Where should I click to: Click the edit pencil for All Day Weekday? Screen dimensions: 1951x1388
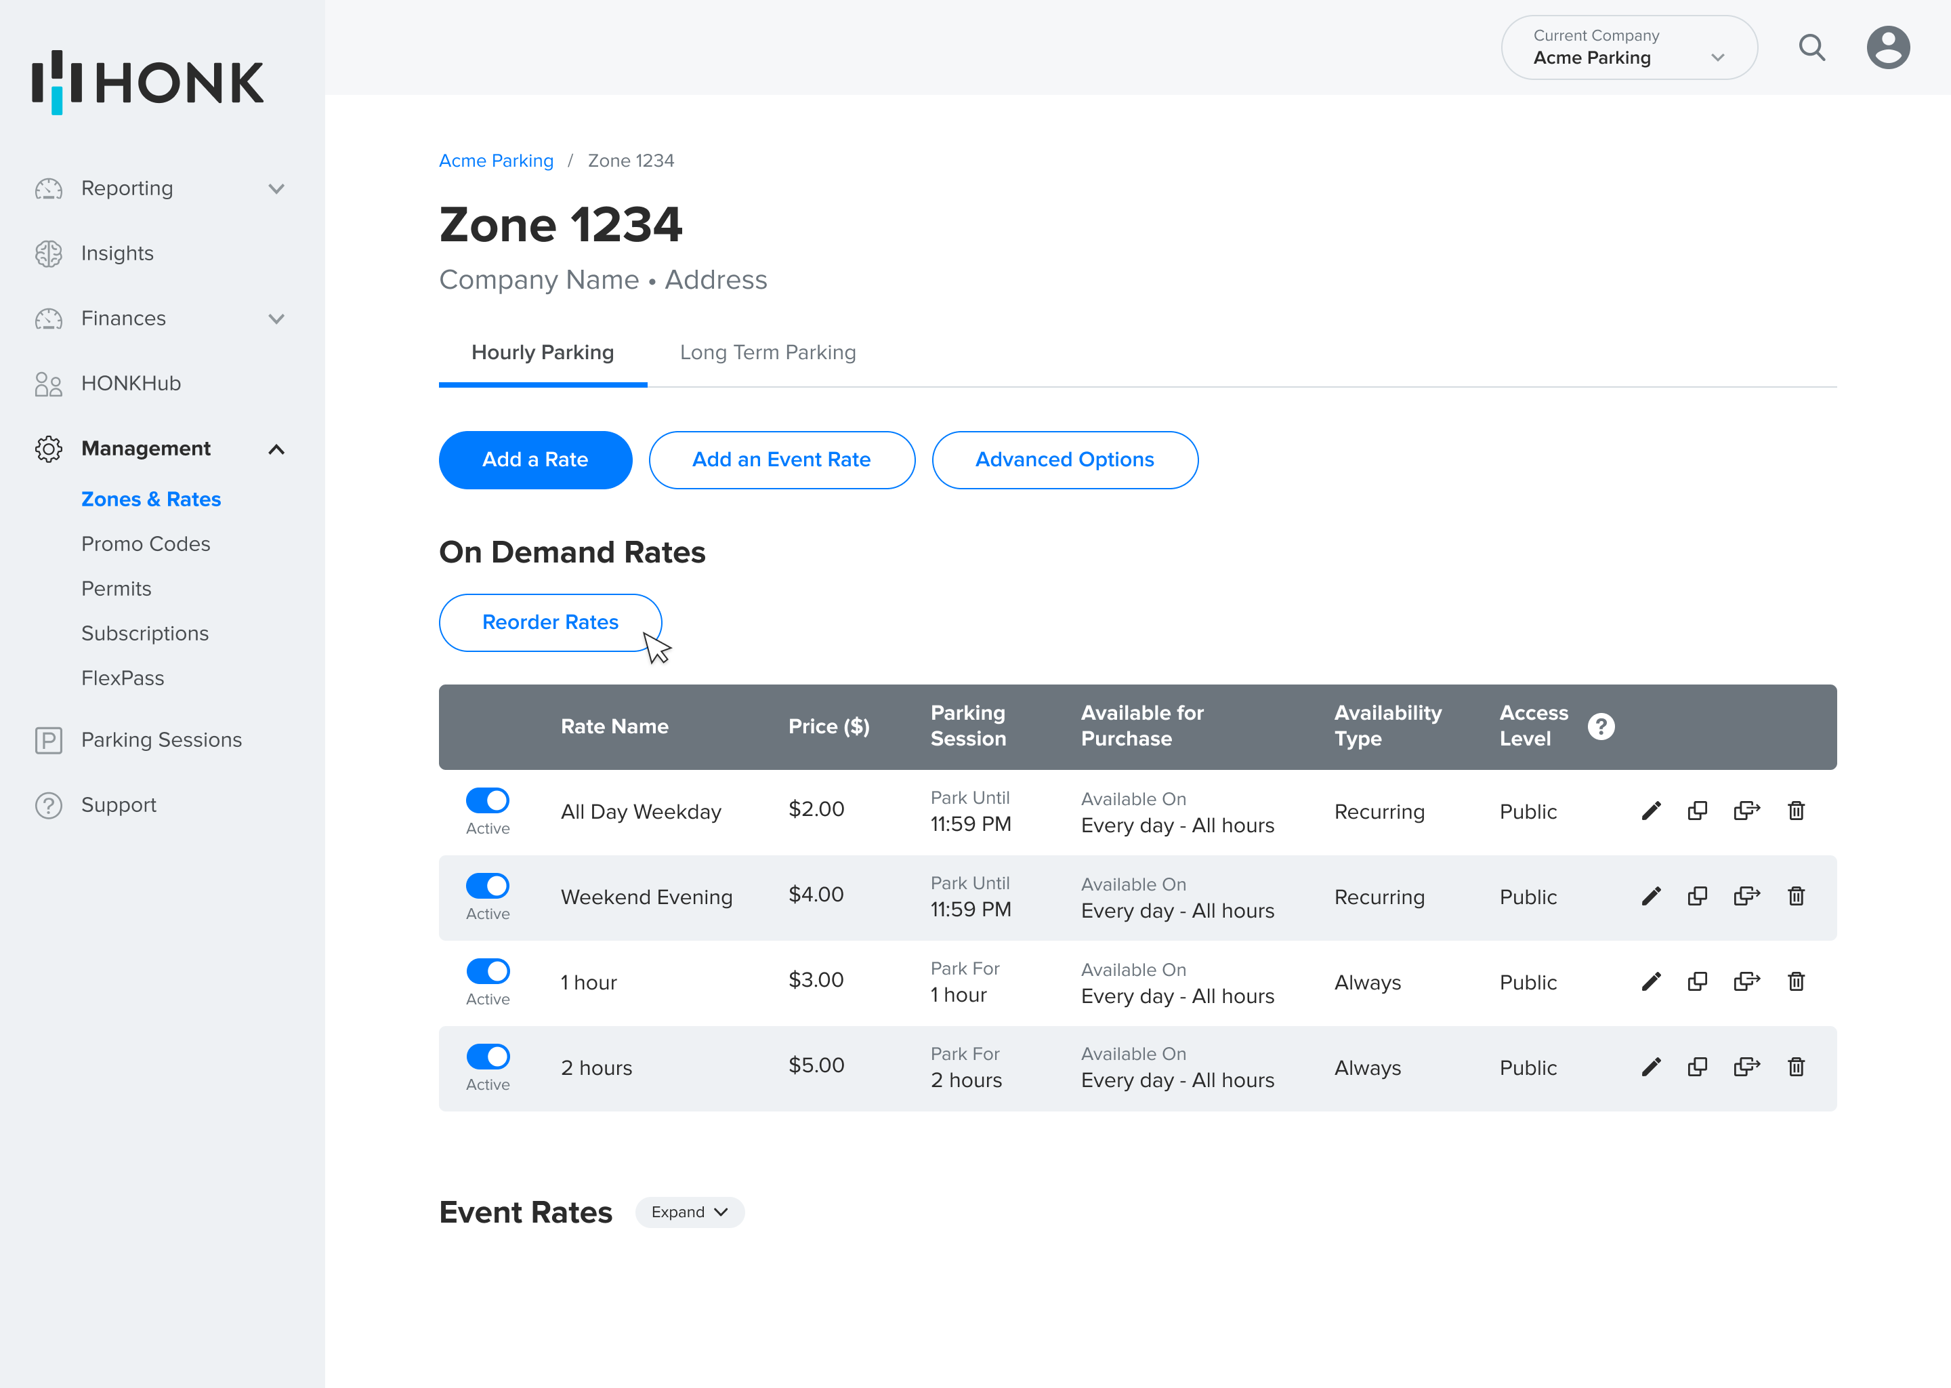(1650, 811)
